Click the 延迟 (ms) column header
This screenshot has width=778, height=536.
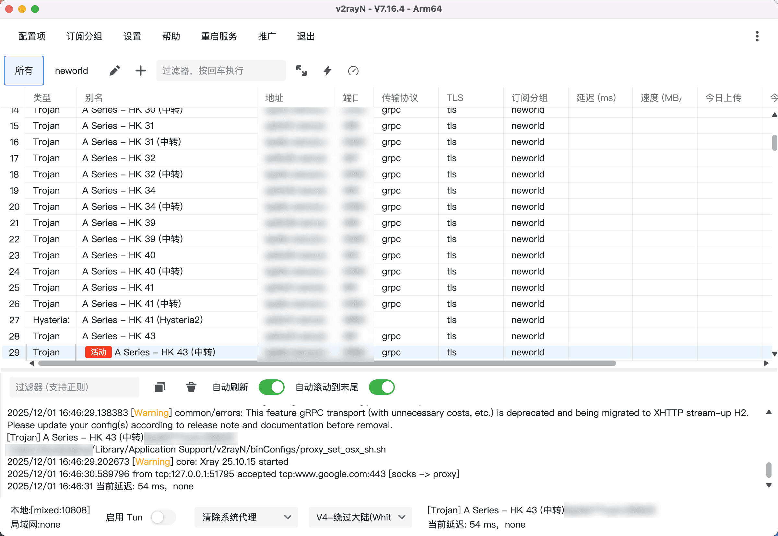click(x=596, y=98)
